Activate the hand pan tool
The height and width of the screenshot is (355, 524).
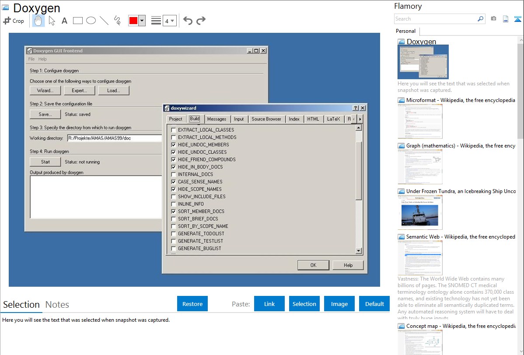coord(38,21)
